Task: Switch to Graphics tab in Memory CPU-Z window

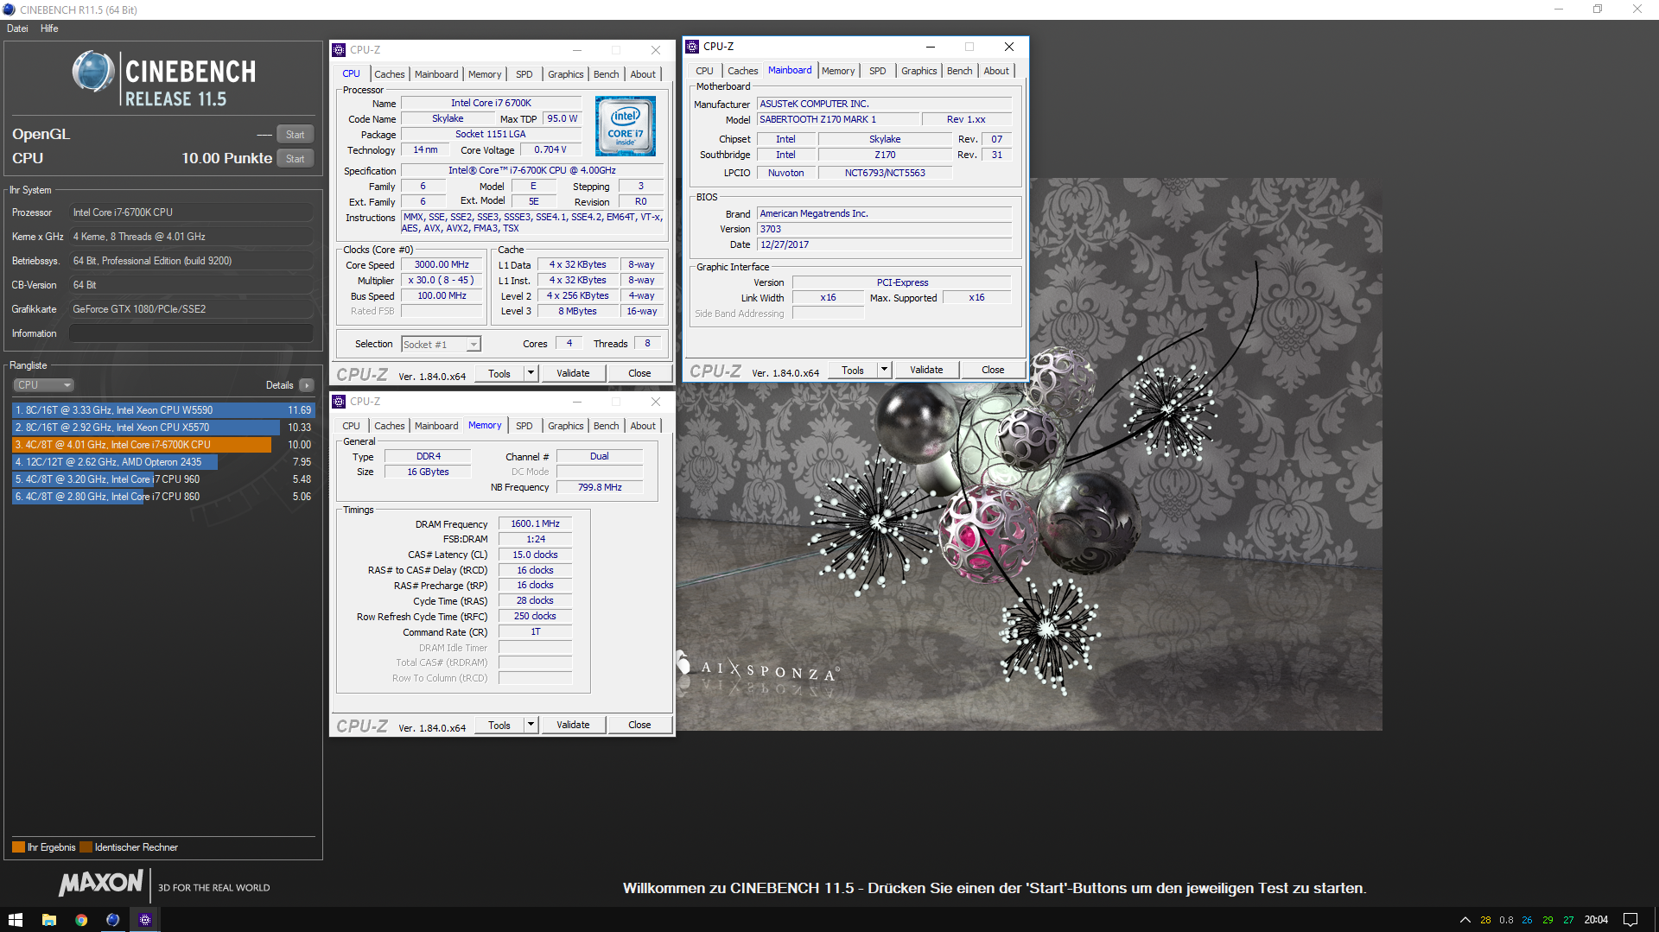Action: pos(565,426)
